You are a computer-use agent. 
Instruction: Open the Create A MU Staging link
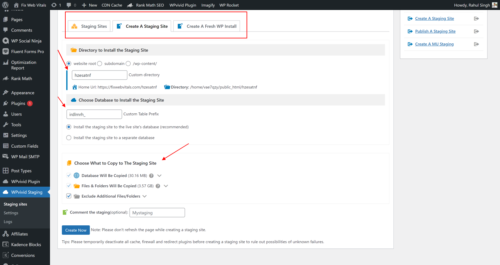coord(434,44)
